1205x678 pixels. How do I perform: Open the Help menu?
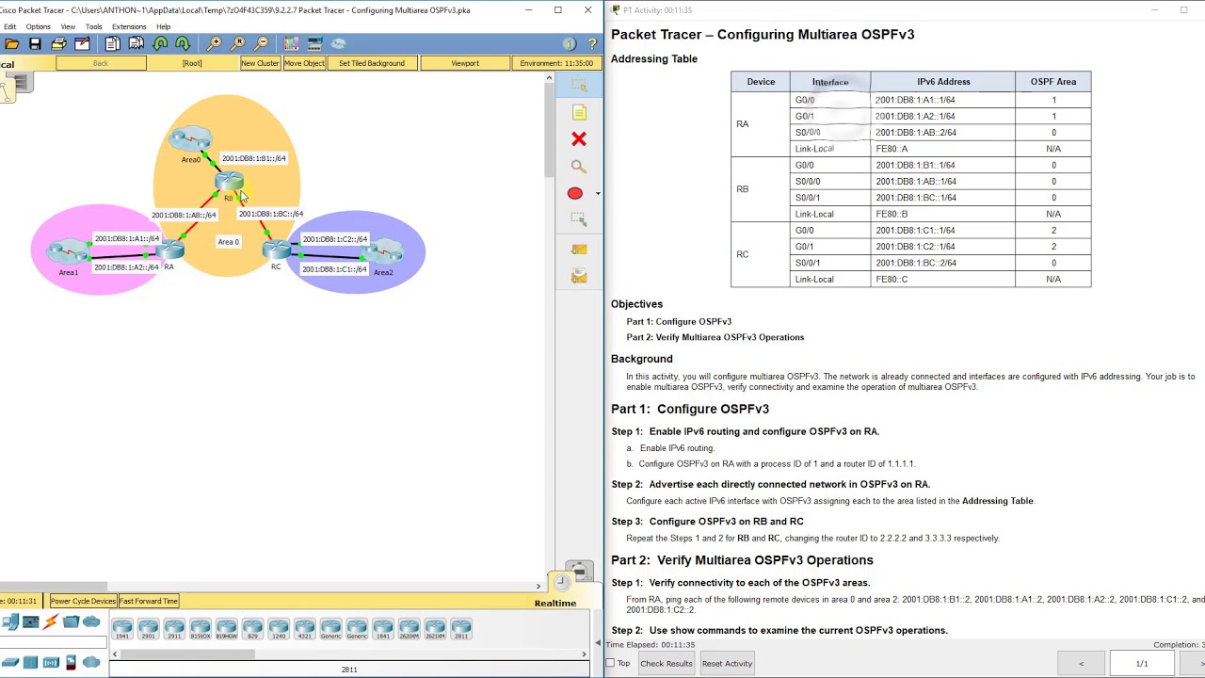(164, 26)
